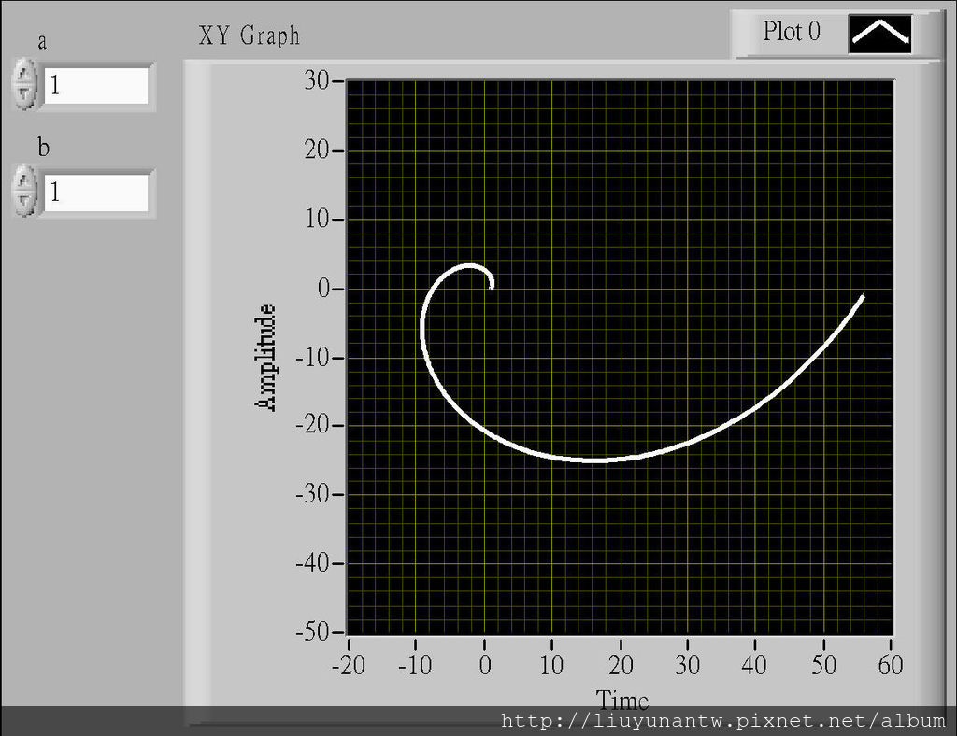Click the x-axis minimum value -20
Screen dimensions: 957x736
point(349,665)
